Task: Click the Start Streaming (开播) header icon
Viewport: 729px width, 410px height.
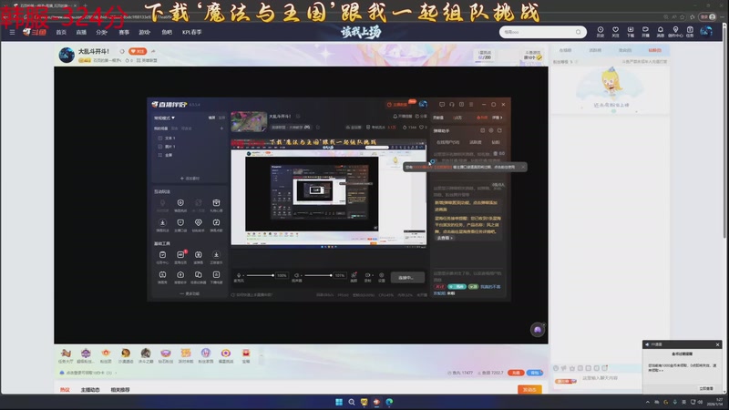Action: (645, 31)
